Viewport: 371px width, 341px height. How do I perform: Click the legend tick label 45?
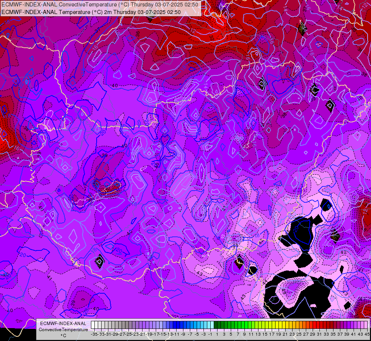tap(367, 335)
